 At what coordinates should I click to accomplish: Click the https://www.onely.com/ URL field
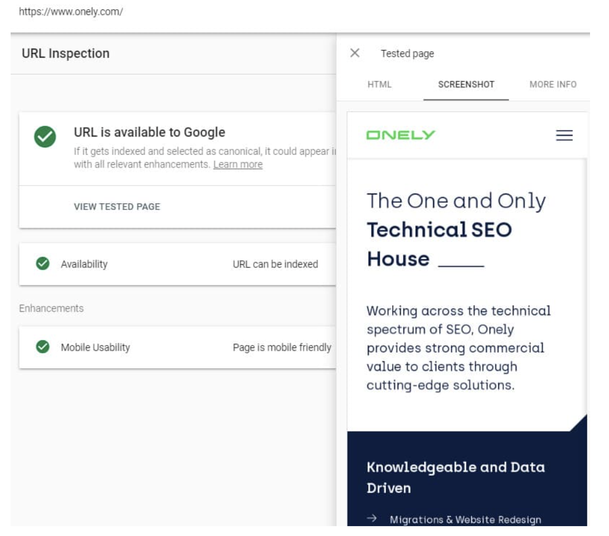coord(71,11)
